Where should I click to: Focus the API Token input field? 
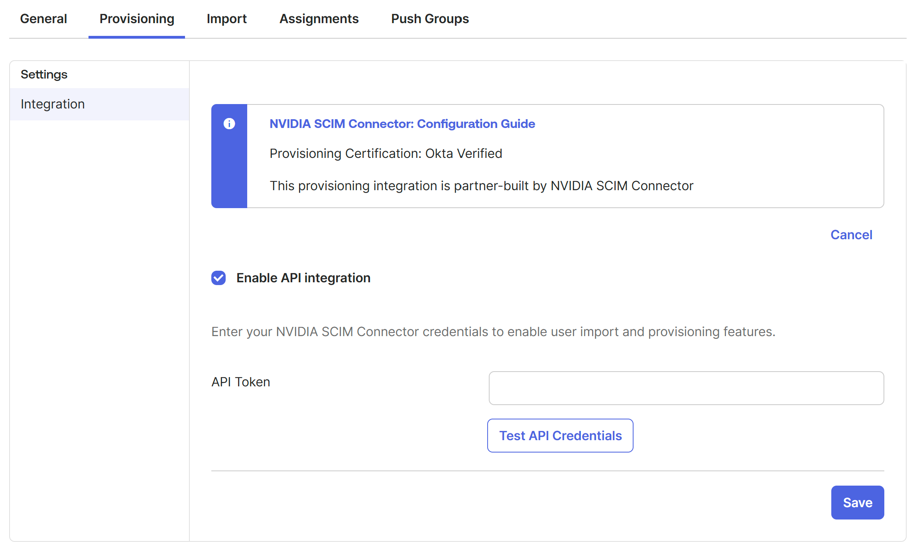[x=686, y=388]
